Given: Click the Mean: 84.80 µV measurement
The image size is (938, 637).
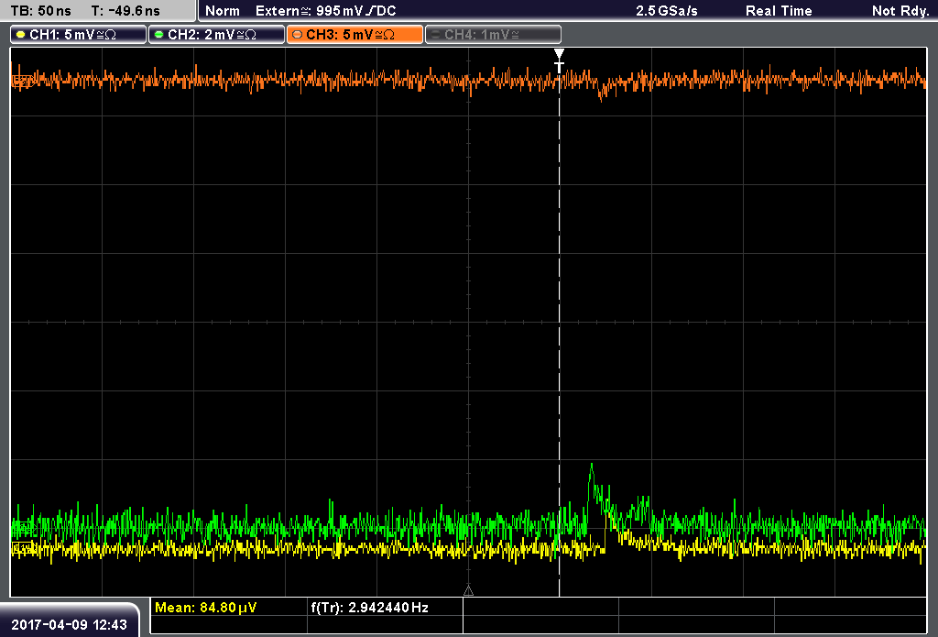Looking at the screenshot, I should pos(206,608).
